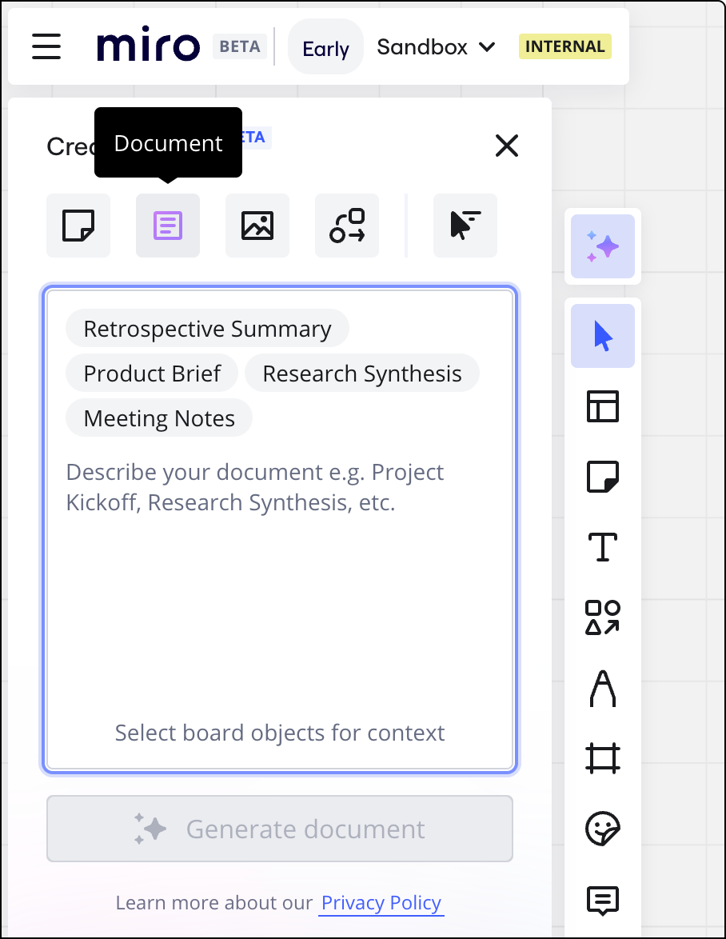Expand the Sandbox board dropdown
The height and width of the screenshot is (939, 726).
click(x=436, y=46)
